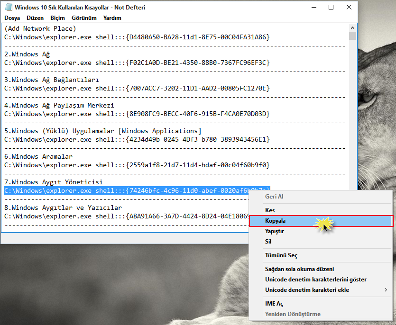This screenshot has height=325, width=396.
Task: Minimize the Not Defteri window
Action: coord(314,7)
